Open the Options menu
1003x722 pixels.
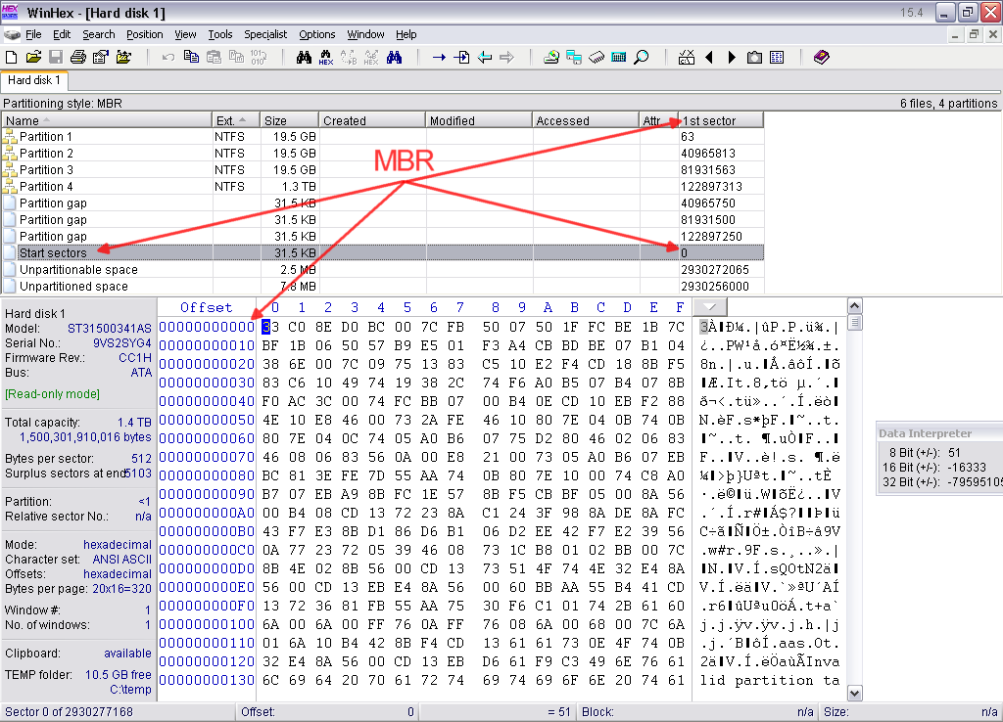coord(317,34)
